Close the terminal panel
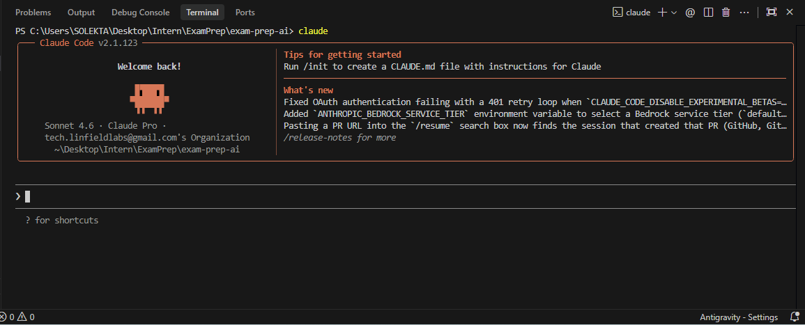This screenshot has width=805, height=325. click(790, 13)
